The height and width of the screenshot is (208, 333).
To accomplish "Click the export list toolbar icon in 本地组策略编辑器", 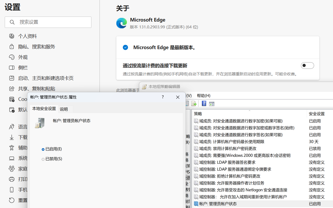I will pos(194,103).
